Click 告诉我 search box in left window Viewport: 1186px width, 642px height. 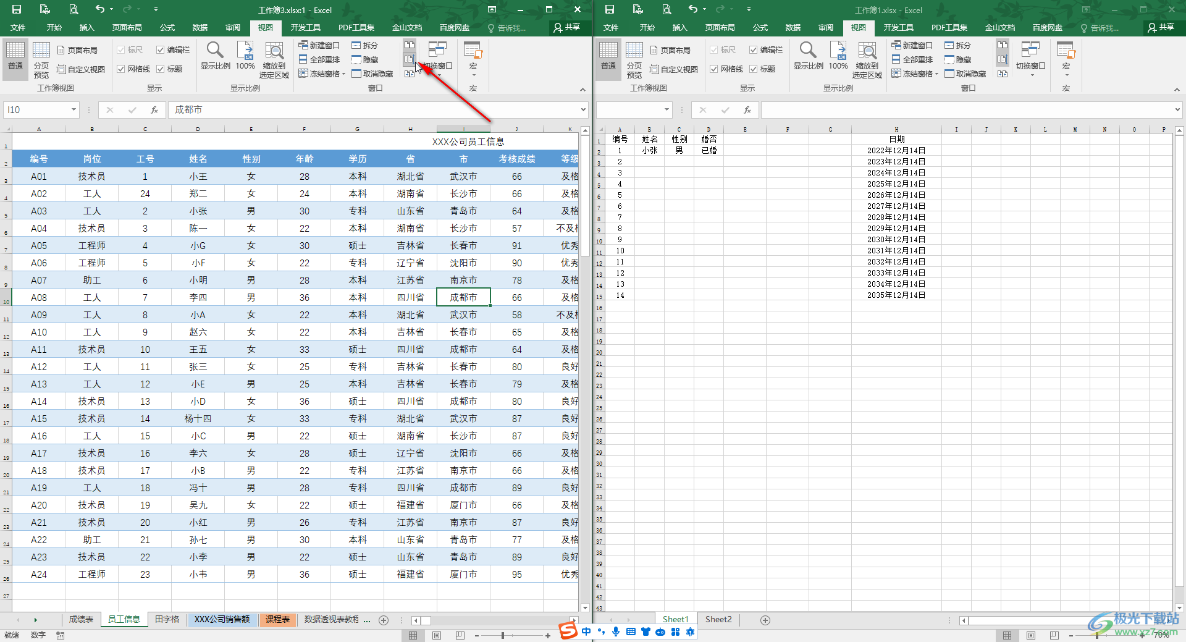(x=507, y=28)
